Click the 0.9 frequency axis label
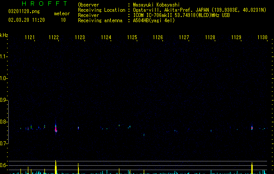 (3, 100)
